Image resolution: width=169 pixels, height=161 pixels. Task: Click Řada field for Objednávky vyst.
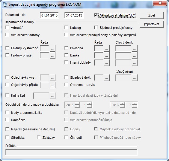pyautogui.click(x=44, y=78)
